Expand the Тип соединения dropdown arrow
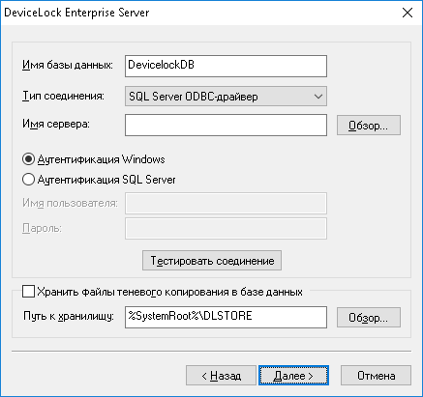423x397 pixels. [x=318, y=97]
